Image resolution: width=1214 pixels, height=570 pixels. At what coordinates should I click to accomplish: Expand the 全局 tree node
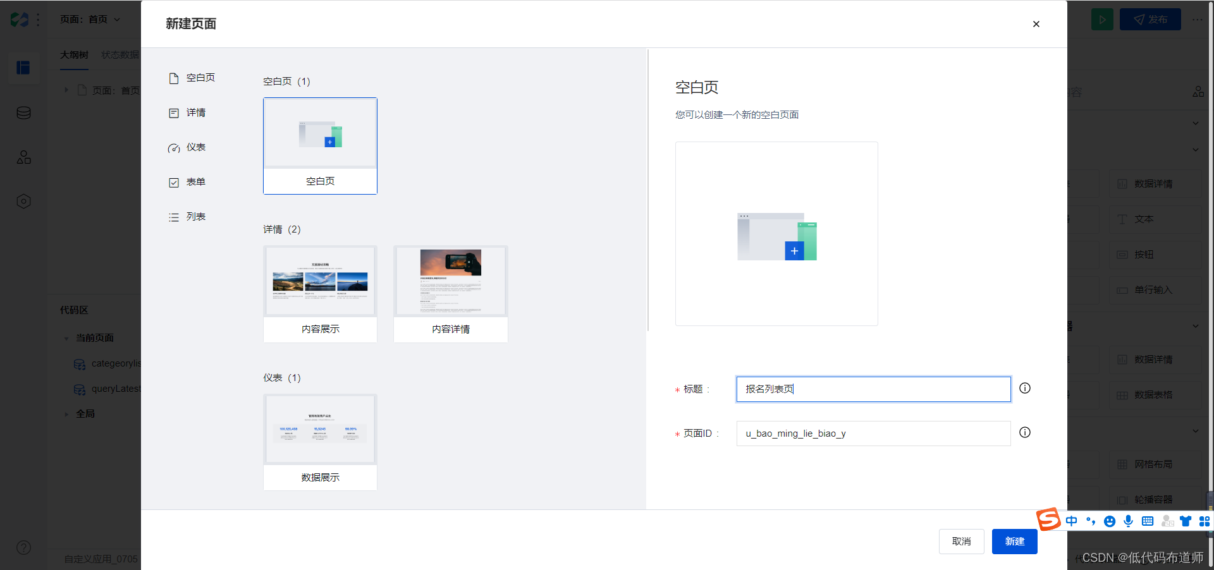click(66, 415)
